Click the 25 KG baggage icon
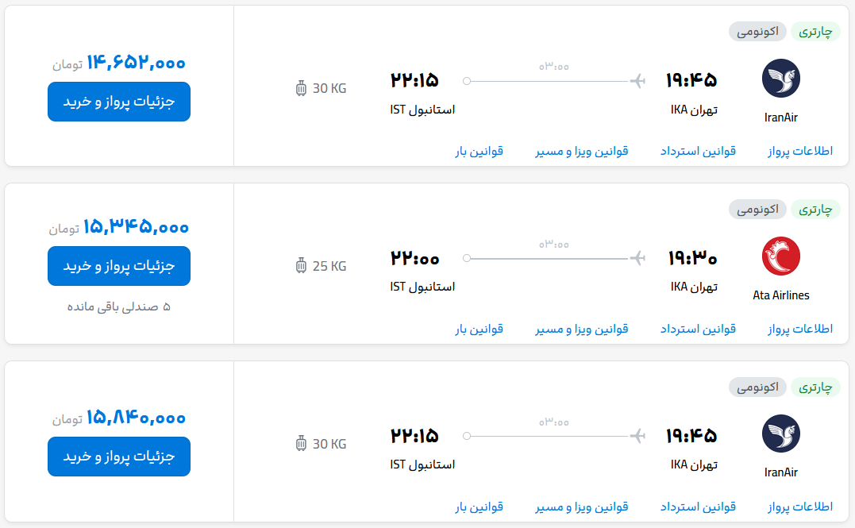855x528 pixels. click(x=301, y=266)
